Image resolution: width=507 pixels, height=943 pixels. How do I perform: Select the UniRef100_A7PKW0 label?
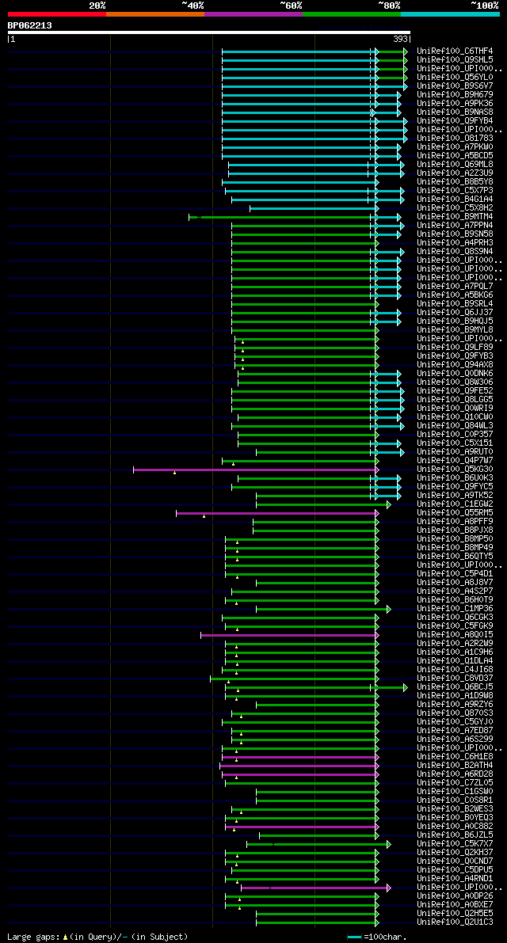455,146
